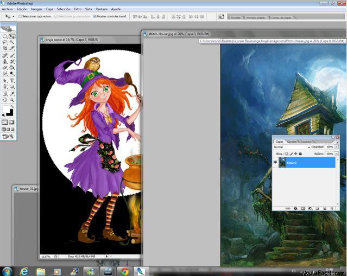Select the Brush tool

click(12, 55)
